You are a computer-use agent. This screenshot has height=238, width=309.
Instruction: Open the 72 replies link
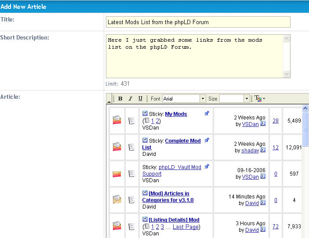276,227
